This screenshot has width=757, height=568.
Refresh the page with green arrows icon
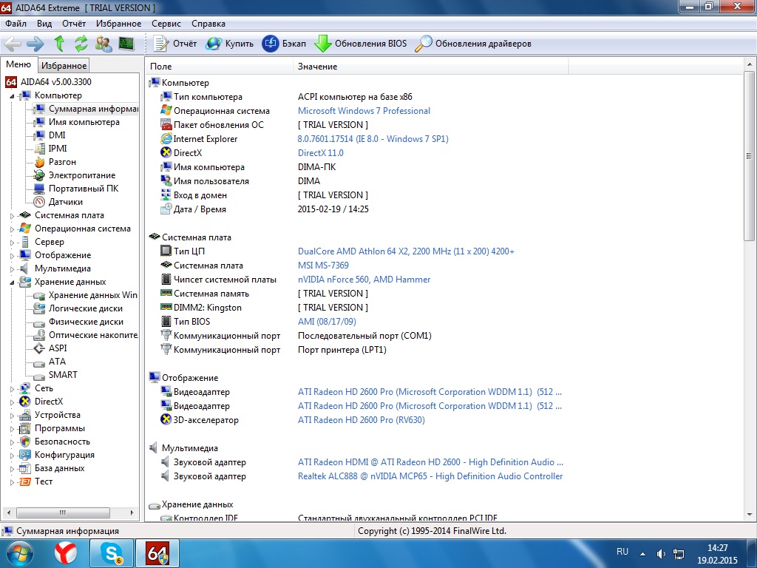click(81, 44)
